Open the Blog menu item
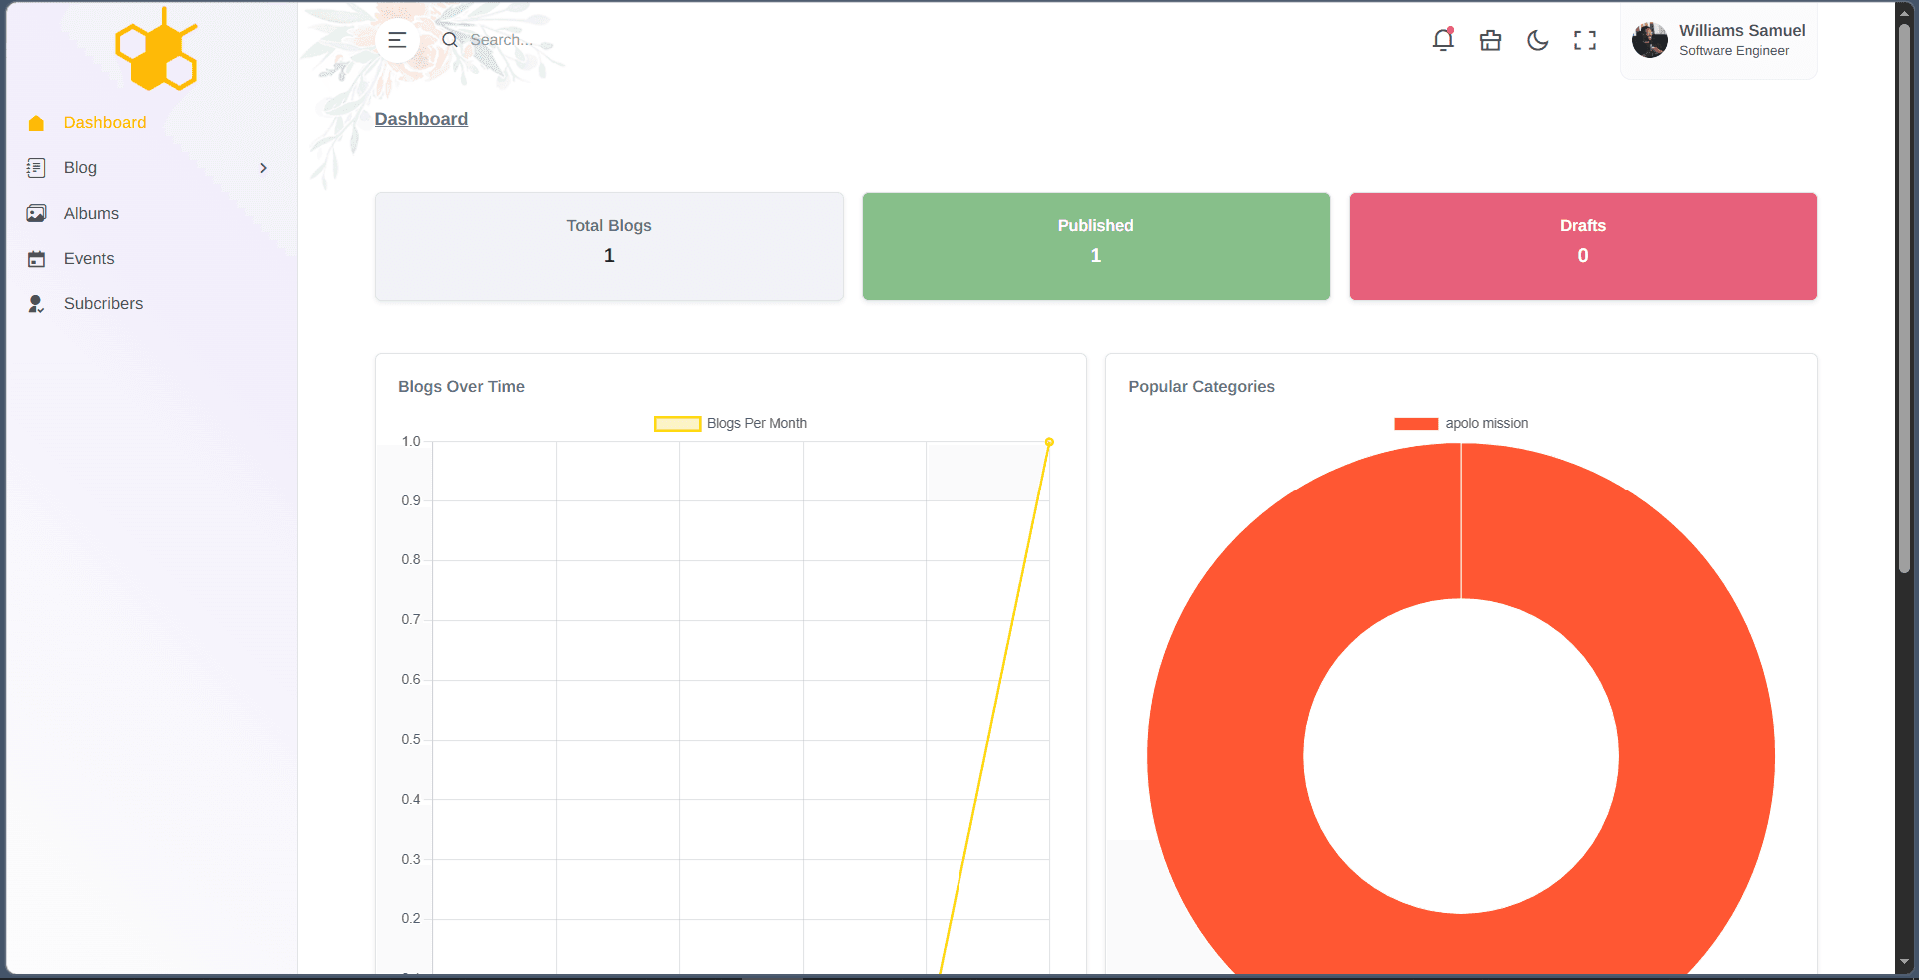Screen dimensions: 1919x980 pos(80,168)
